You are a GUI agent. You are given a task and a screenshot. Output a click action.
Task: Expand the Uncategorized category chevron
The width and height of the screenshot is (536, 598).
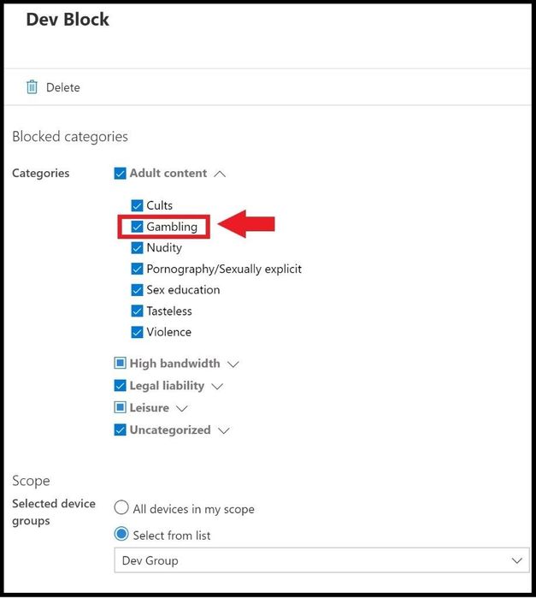click(x=224, y=431)
